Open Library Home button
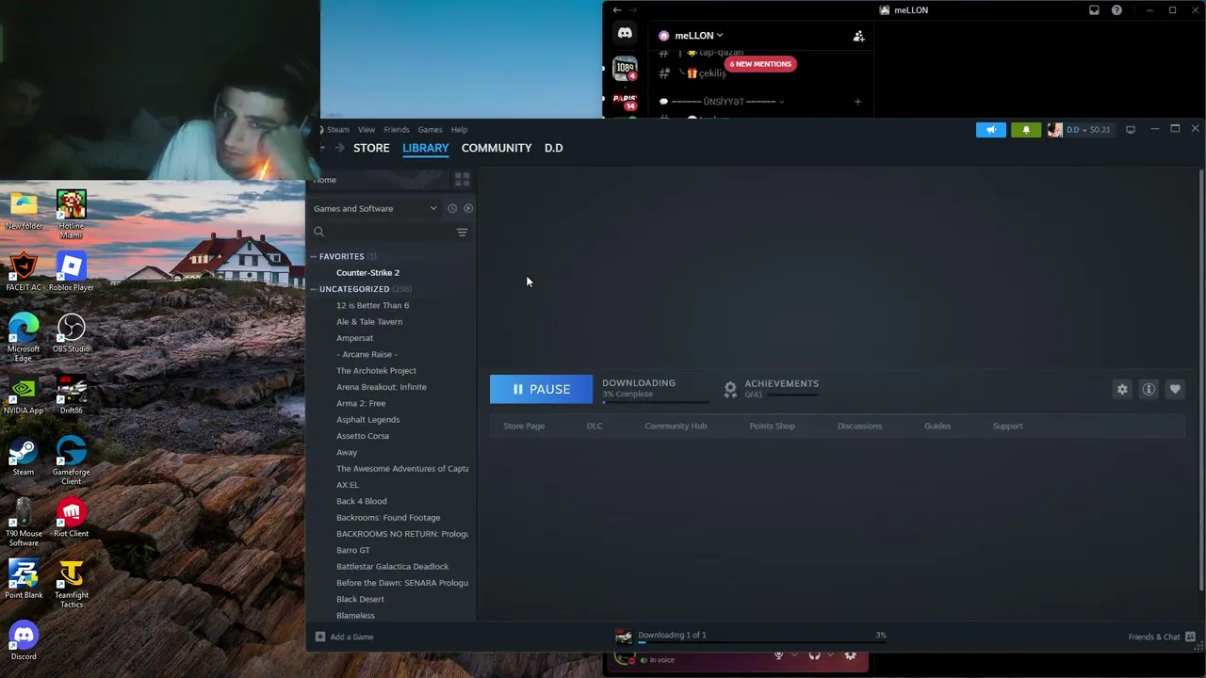Image resolution: width=1206 pixels, height=678 pixels. [x=326, y=180]
